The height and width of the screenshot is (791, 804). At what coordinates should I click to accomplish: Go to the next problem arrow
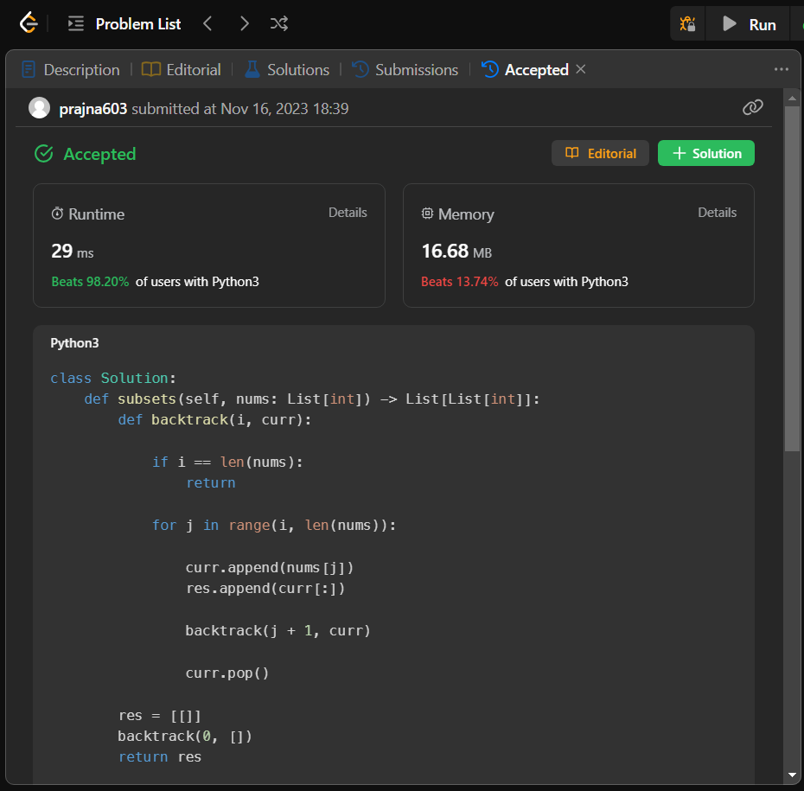click(x=245, y=24)
